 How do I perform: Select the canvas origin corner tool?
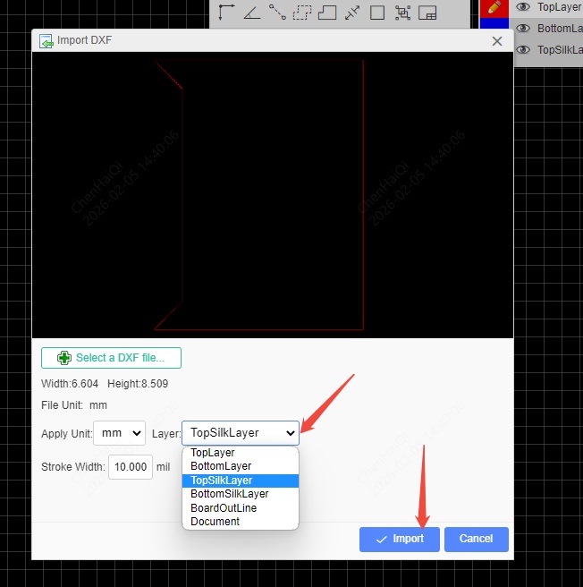(226, 13)
